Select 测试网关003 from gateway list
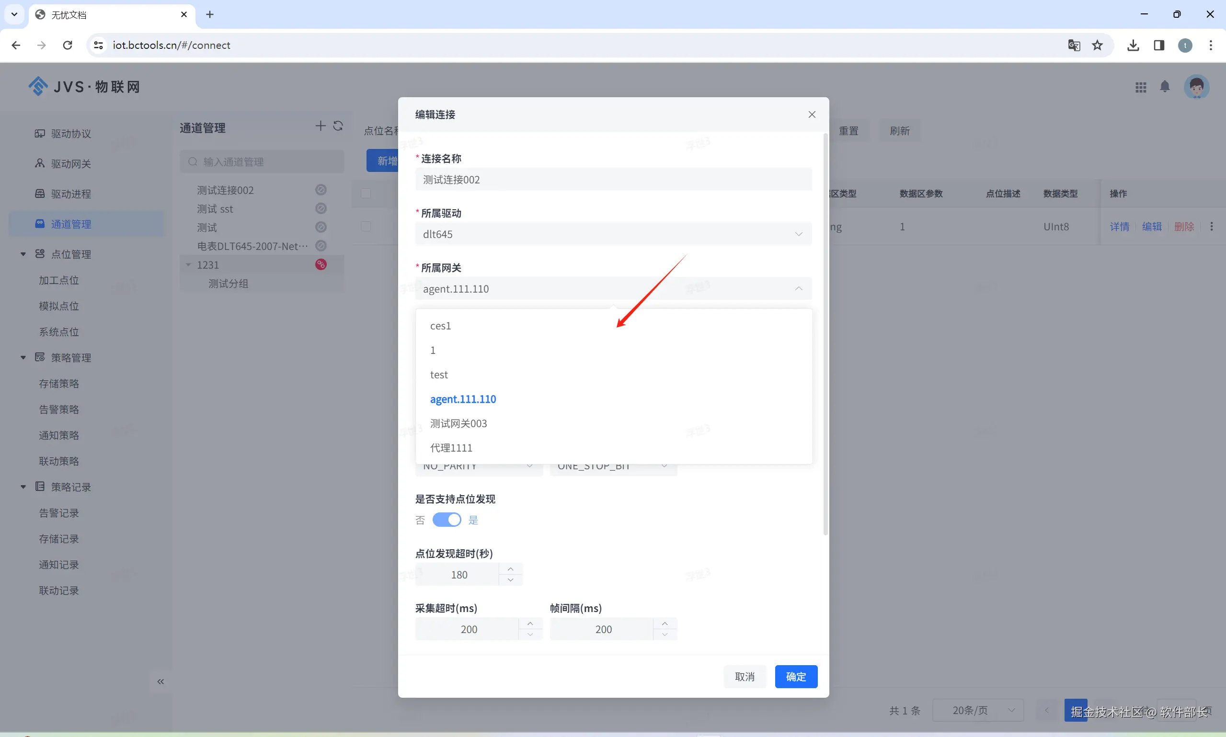Image resolution: width=1226 pixels, height=737 pixels. click(x=458, y=423)
